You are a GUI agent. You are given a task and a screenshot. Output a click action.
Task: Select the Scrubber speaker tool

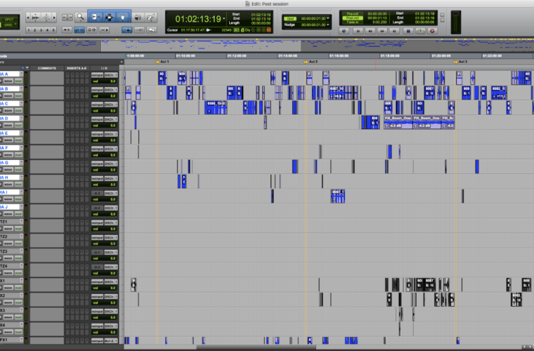click(138, 17)
